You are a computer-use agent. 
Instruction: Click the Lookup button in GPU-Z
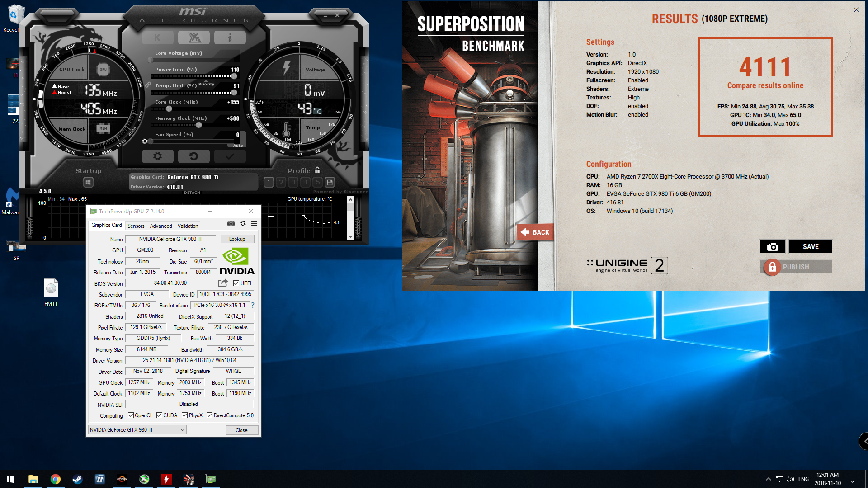(237, 240)
